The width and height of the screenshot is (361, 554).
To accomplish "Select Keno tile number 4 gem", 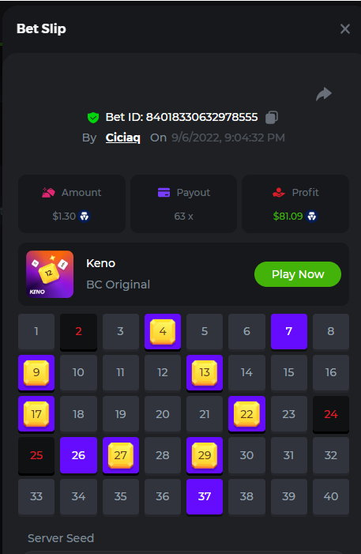I will coord(163,332).
